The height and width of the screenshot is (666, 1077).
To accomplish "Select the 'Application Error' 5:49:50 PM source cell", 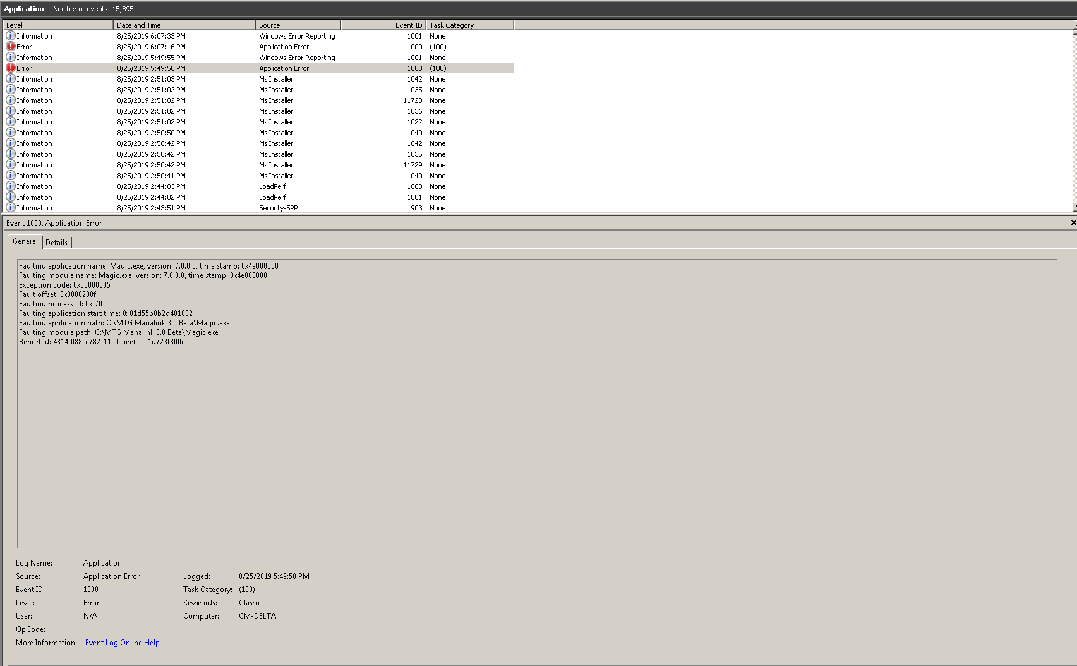I will click(x=284, y=68).
